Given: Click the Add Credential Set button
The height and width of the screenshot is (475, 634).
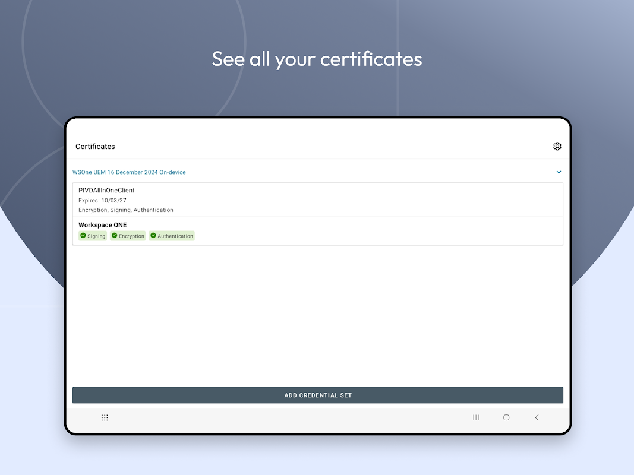Looking at the screenshot, I should 318,395.
